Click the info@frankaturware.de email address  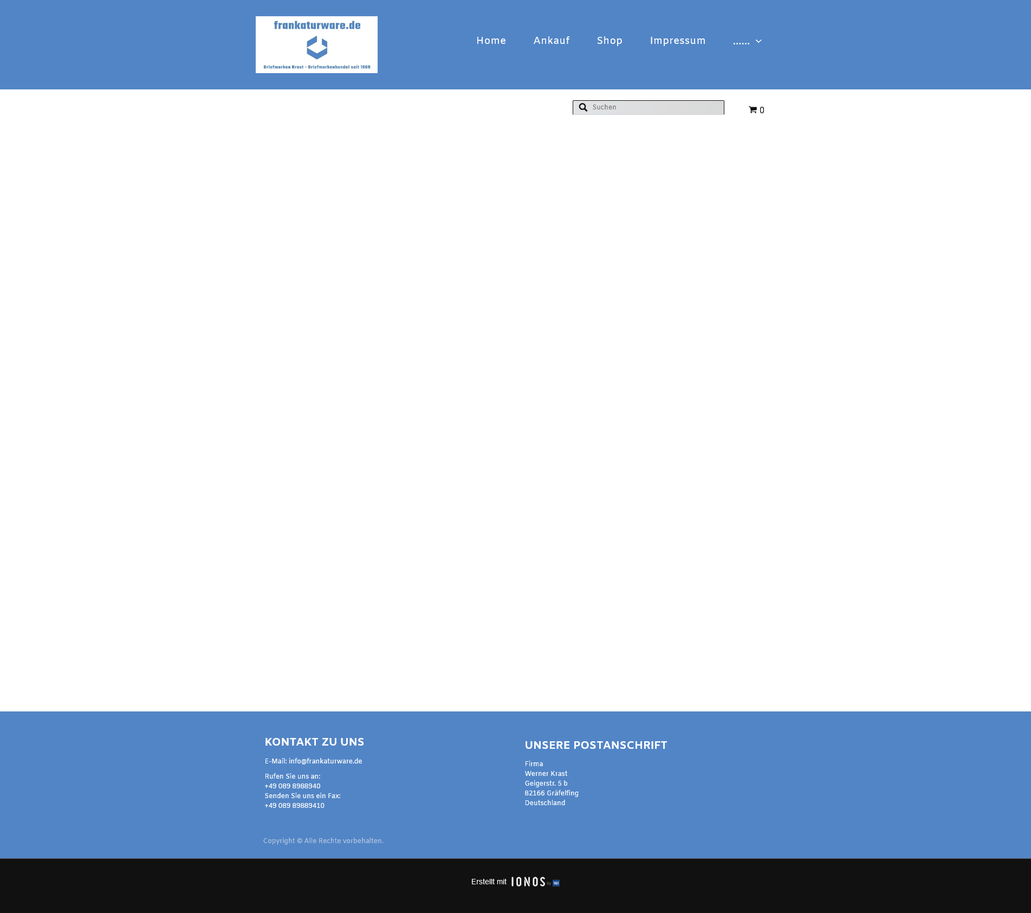click(325, 761)
